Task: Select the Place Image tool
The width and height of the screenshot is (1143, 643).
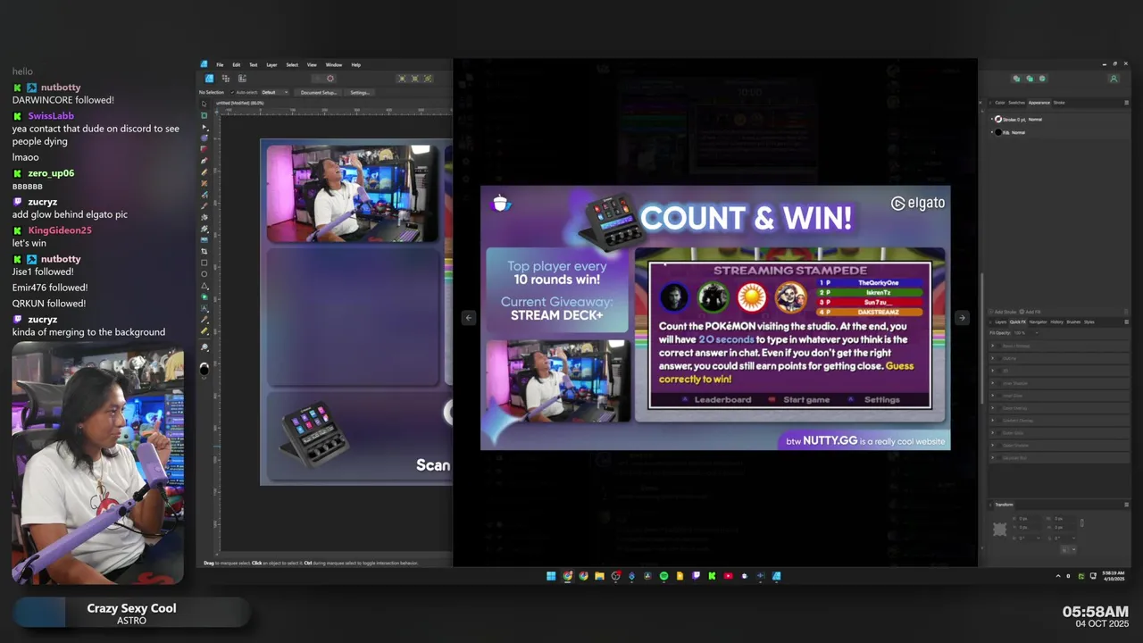Action: (x=204, y=238)
